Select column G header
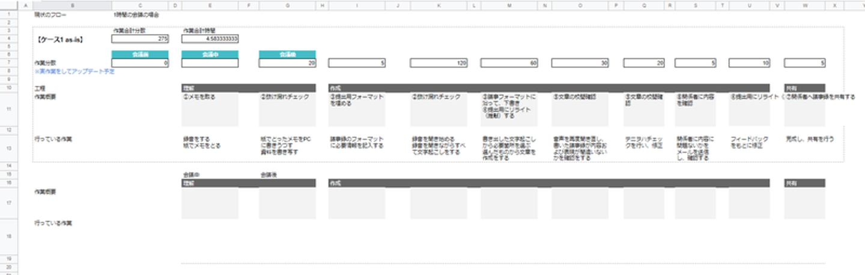The width and height of the screenshot is (865, 275). [287, 5]
